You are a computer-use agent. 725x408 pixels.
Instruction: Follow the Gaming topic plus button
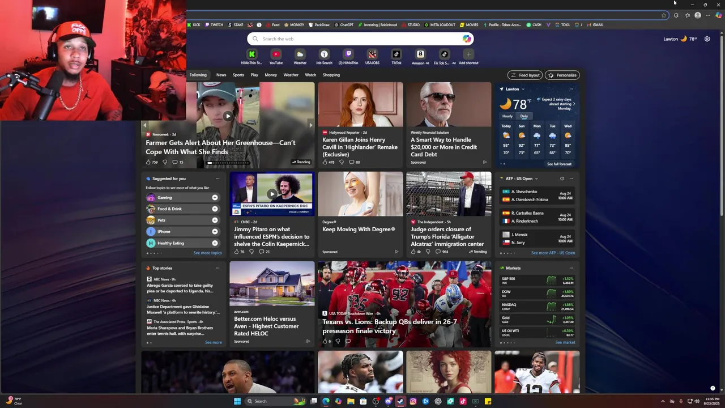215,198
